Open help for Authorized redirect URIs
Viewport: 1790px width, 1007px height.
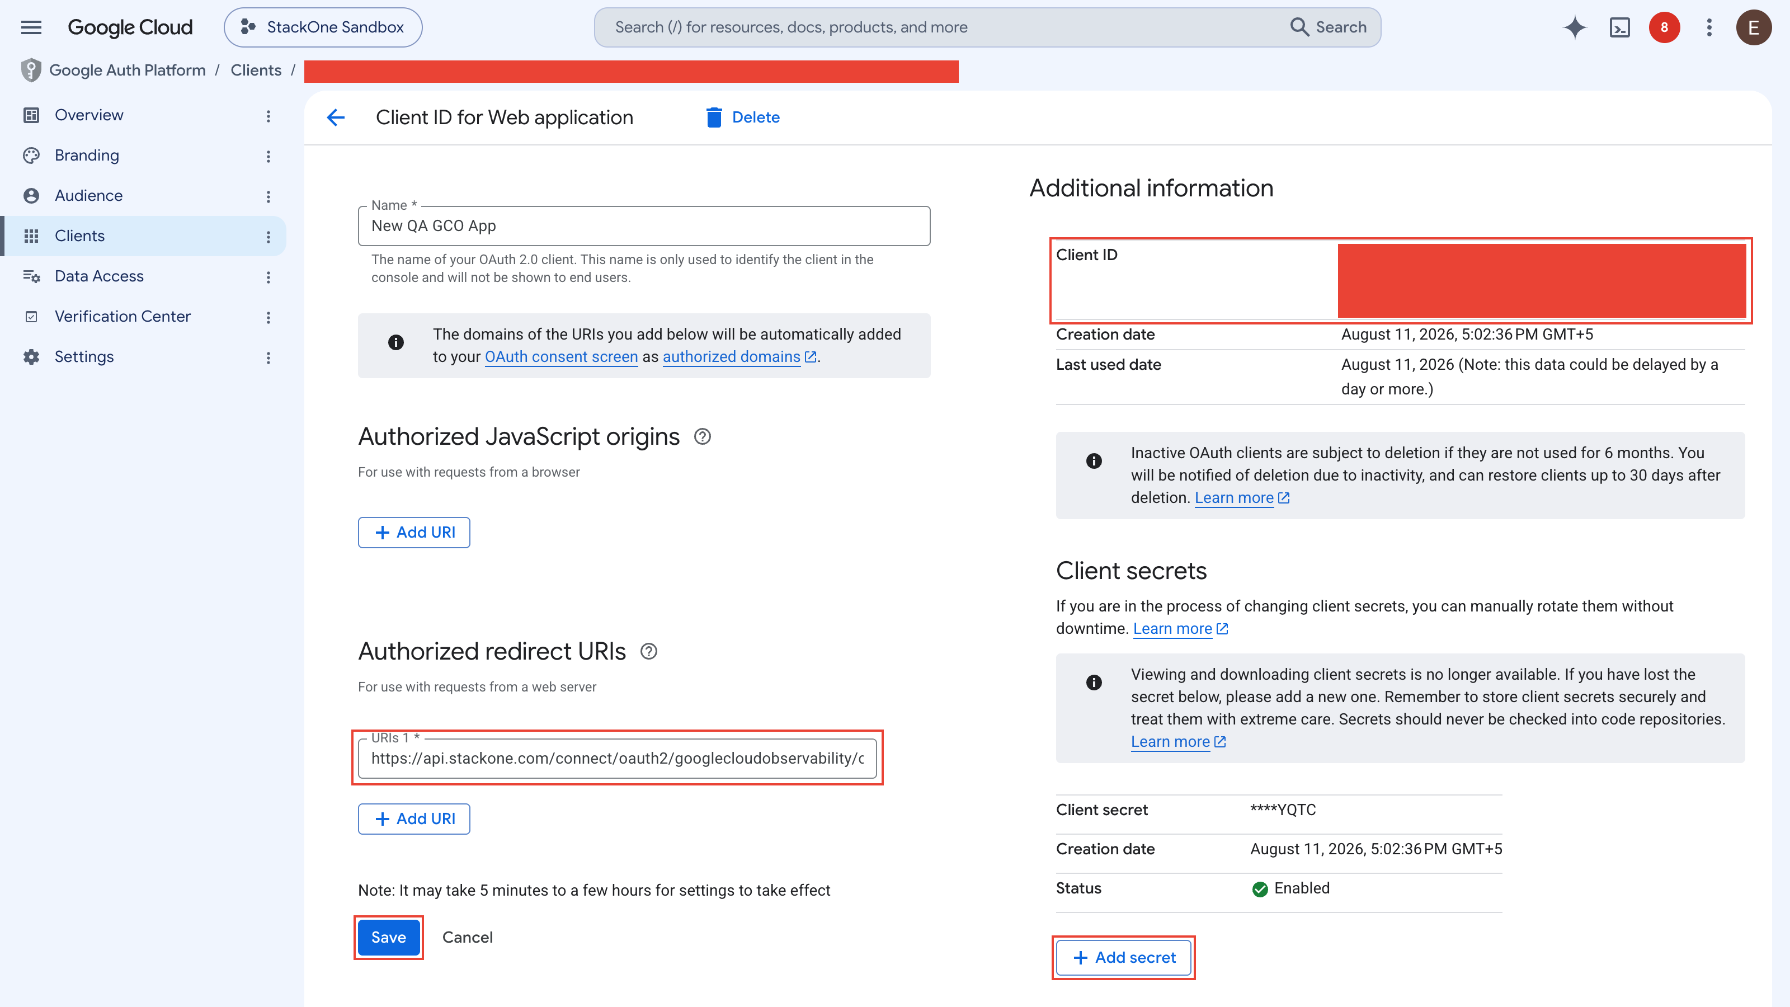(x=648, y=651)
